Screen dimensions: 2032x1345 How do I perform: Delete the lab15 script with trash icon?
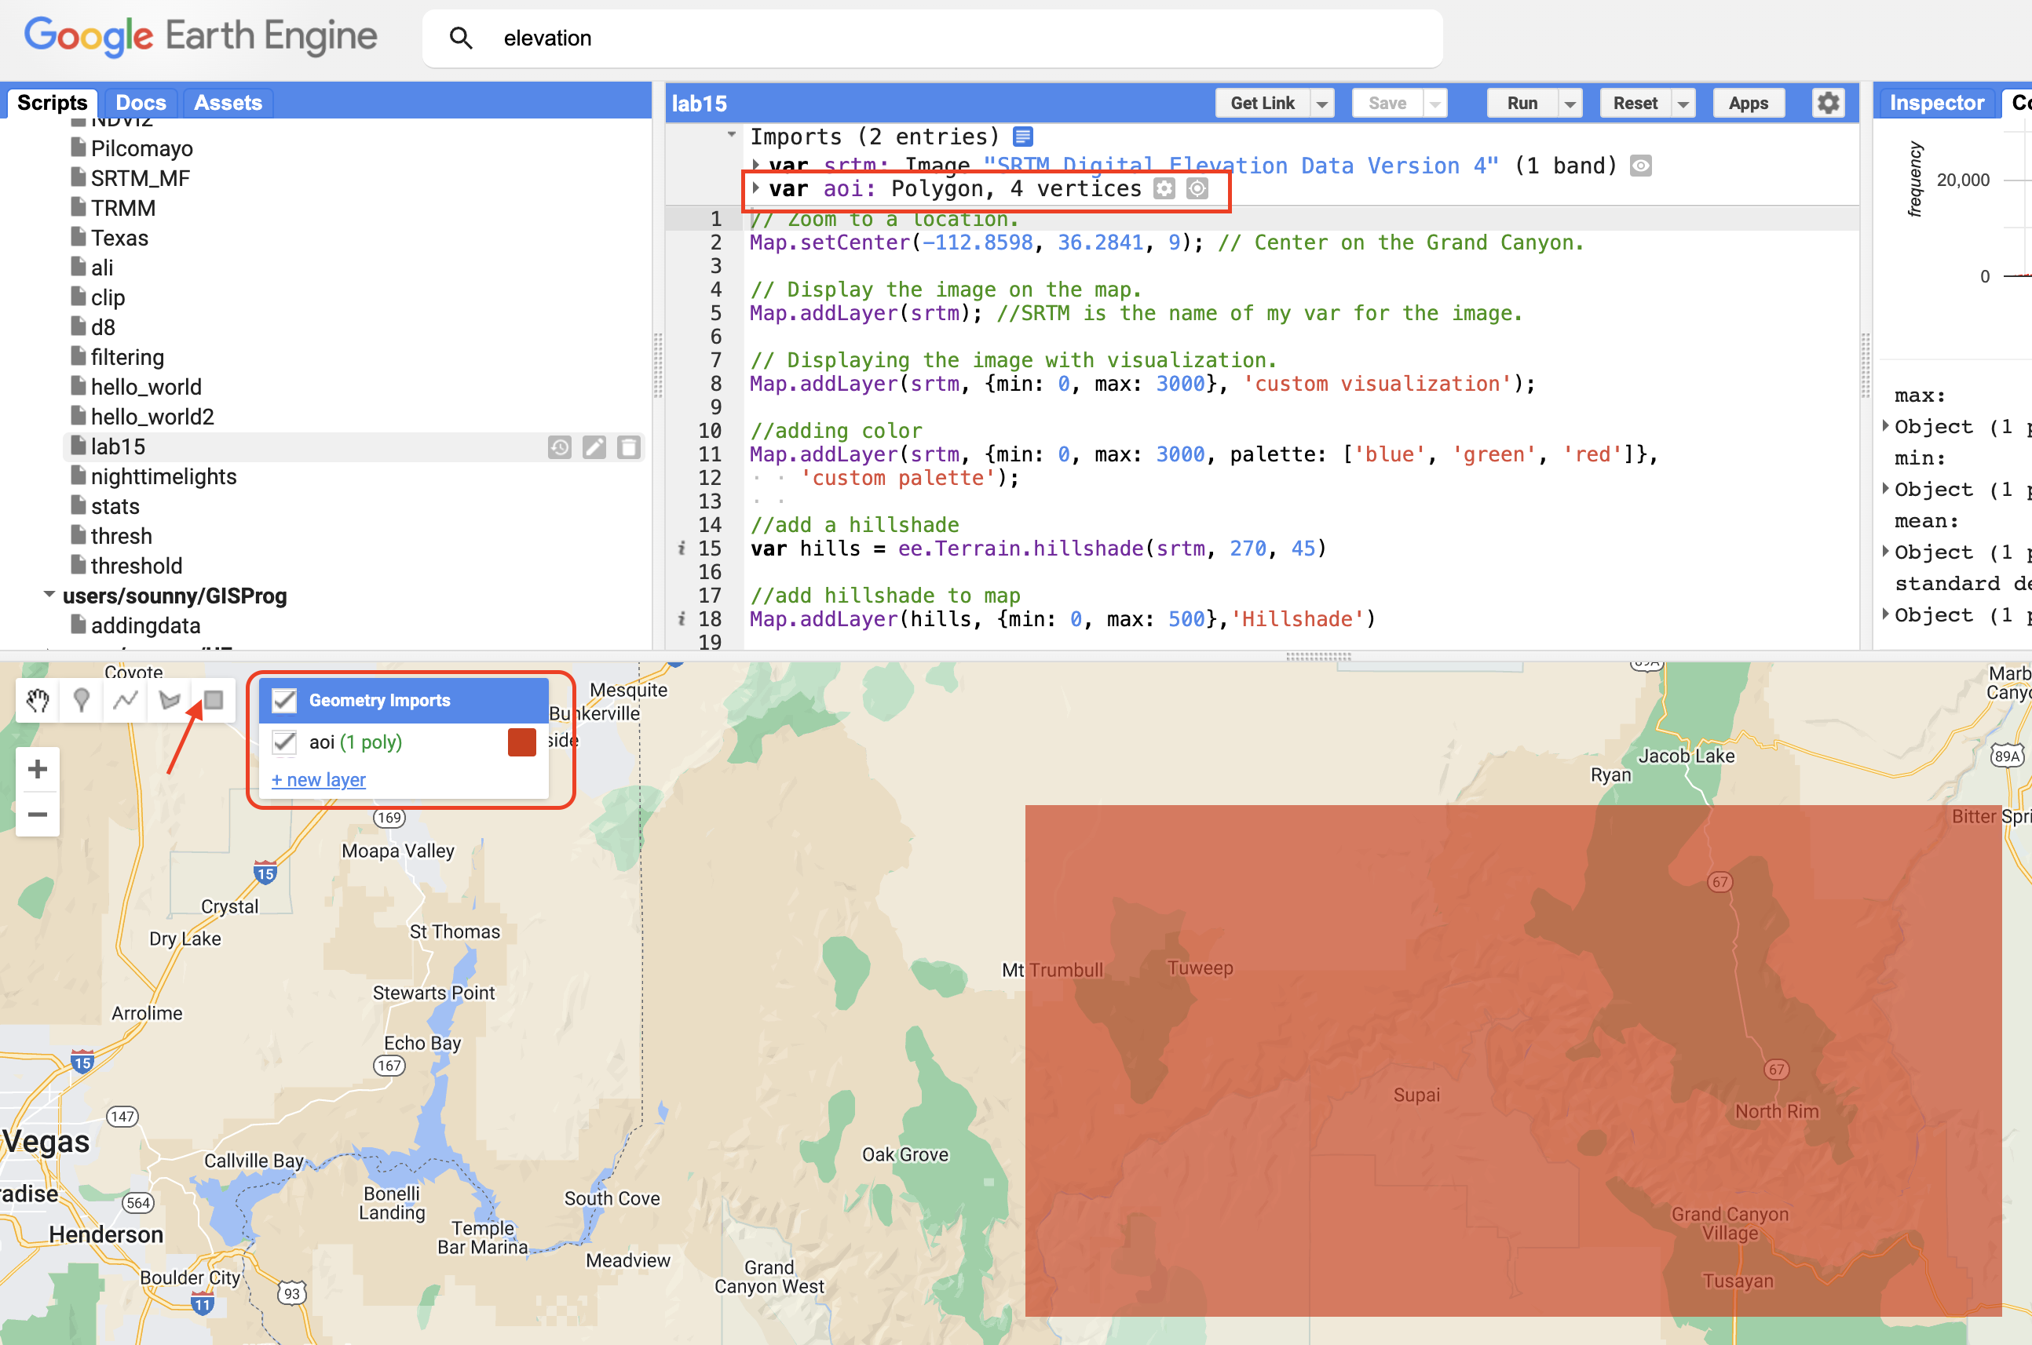(630, 446)
